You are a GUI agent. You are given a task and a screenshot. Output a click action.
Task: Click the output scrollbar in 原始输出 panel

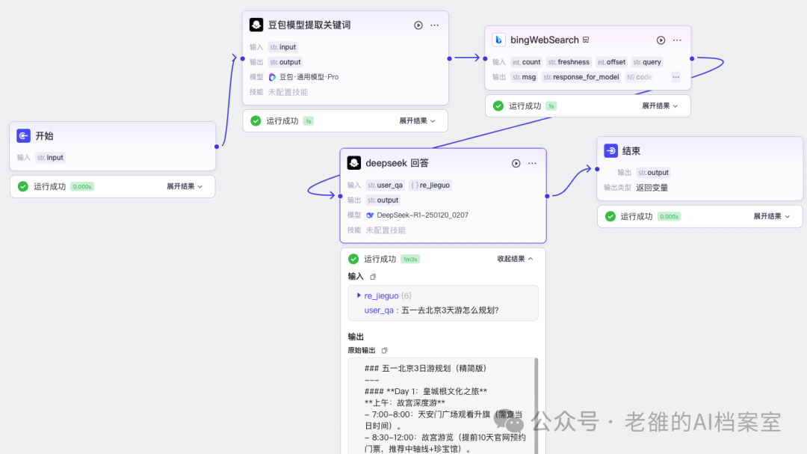point(537,405)
